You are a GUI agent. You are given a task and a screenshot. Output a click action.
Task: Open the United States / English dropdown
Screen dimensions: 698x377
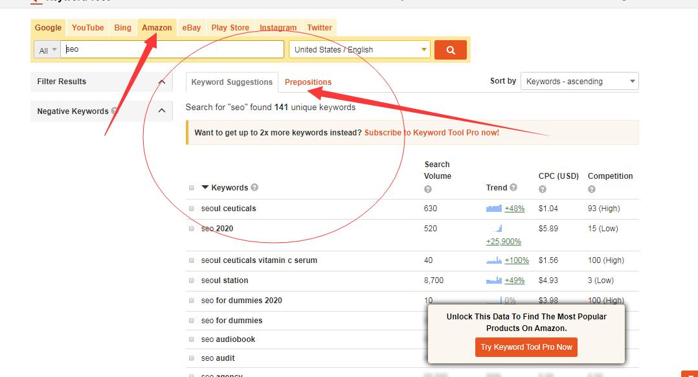(359, 49)
